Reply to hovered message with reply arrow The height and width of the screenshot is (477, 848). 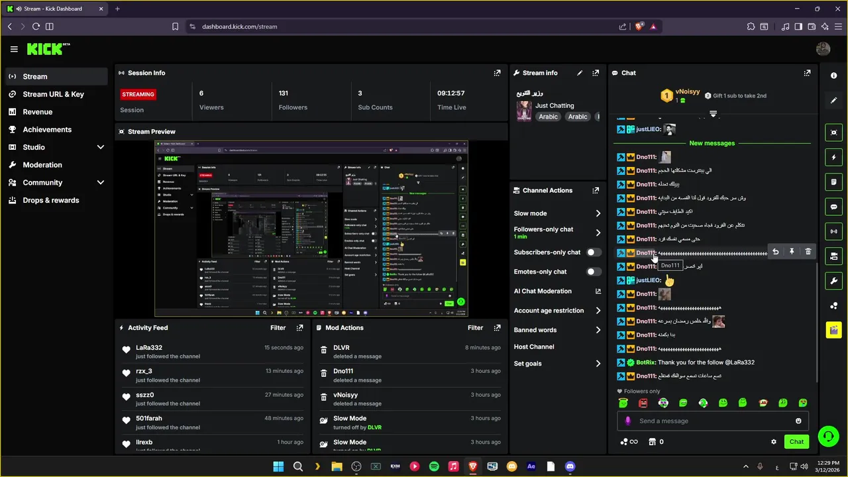775,252
